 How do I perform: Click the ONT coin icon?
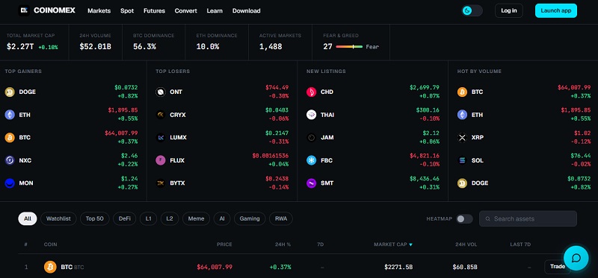point(161,92)
